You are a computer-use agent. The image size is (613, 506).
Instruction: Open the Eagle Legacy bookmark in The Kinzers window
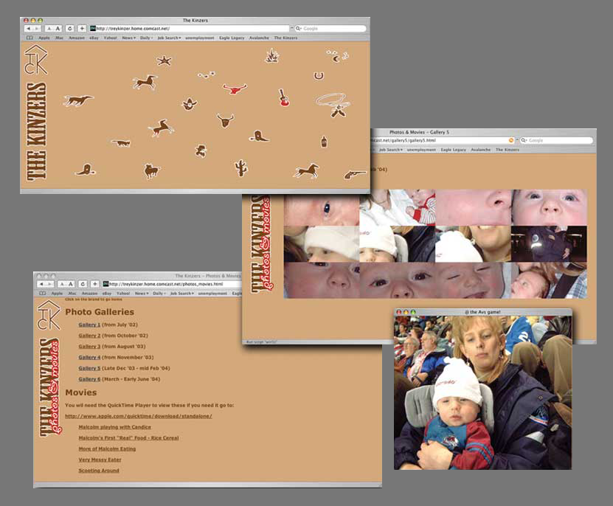pos(232,38)
